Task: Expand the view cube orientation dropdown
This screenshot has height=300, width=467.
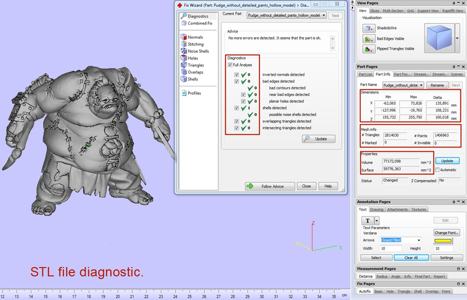Action: pyautogui.click(x=457, y=38)
